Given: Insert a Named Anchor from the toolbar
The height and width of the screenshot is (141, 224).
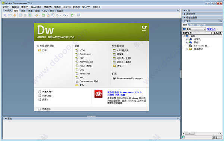Looking at the screenshot, I should [x=15, y=15].
